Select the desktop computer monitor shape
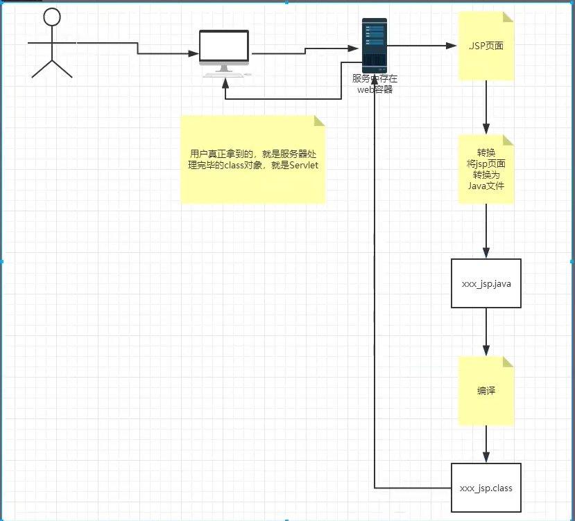The width and height of the screenshot is (575, 521). click(x=224, y=54)
